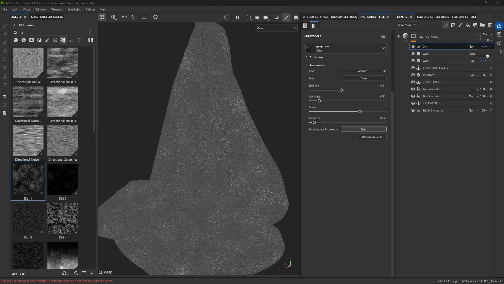
Task: Expand the Attributes section
Action: click(x=314, y=57)
